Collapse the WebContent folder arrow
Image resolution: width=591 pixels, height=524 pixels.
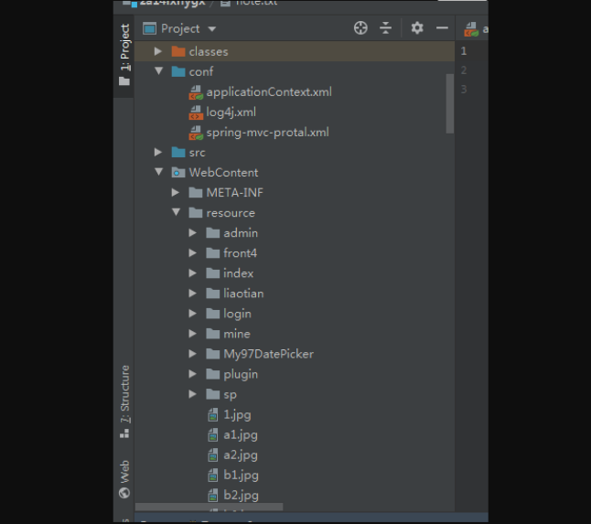[158, 172]
